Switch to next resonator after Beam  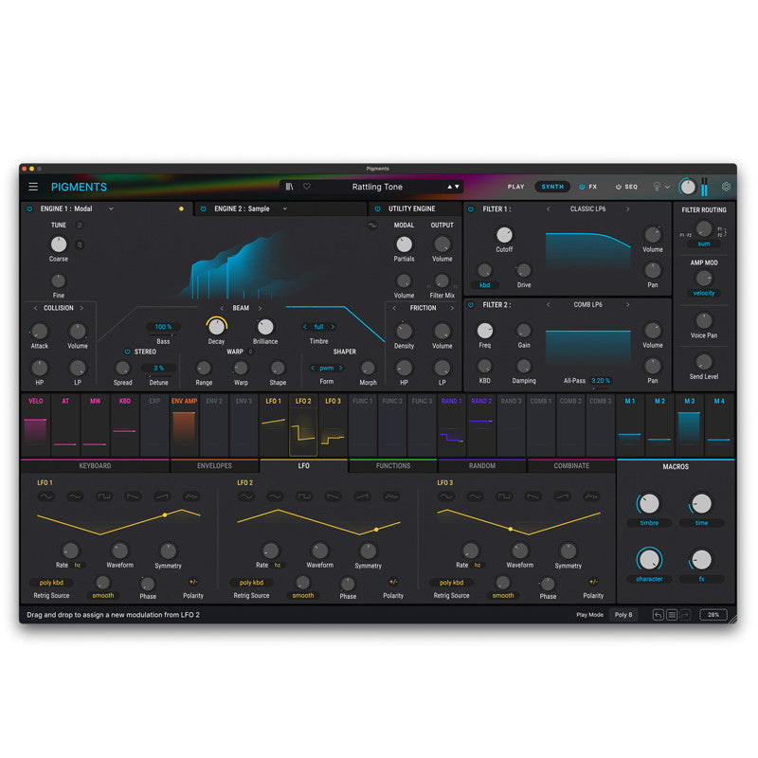click(x=260, y=308)
